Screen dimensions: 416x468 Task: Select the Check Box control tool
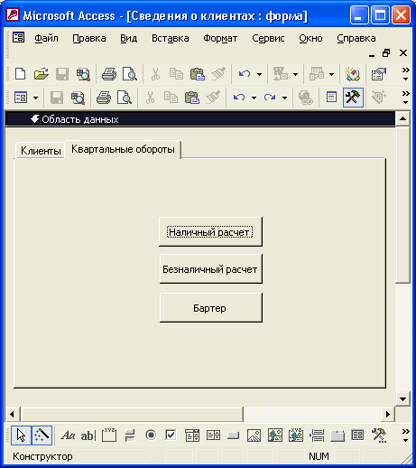click(171, 435)
